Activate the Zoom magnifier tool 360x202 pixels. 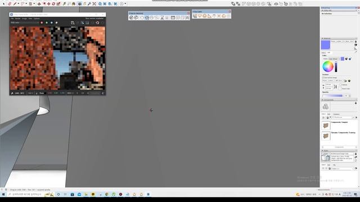[89, 4]
